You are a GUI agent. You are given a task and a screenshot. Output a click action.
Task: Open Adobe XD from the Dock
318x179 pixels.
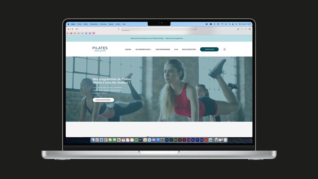pos(189,140)
